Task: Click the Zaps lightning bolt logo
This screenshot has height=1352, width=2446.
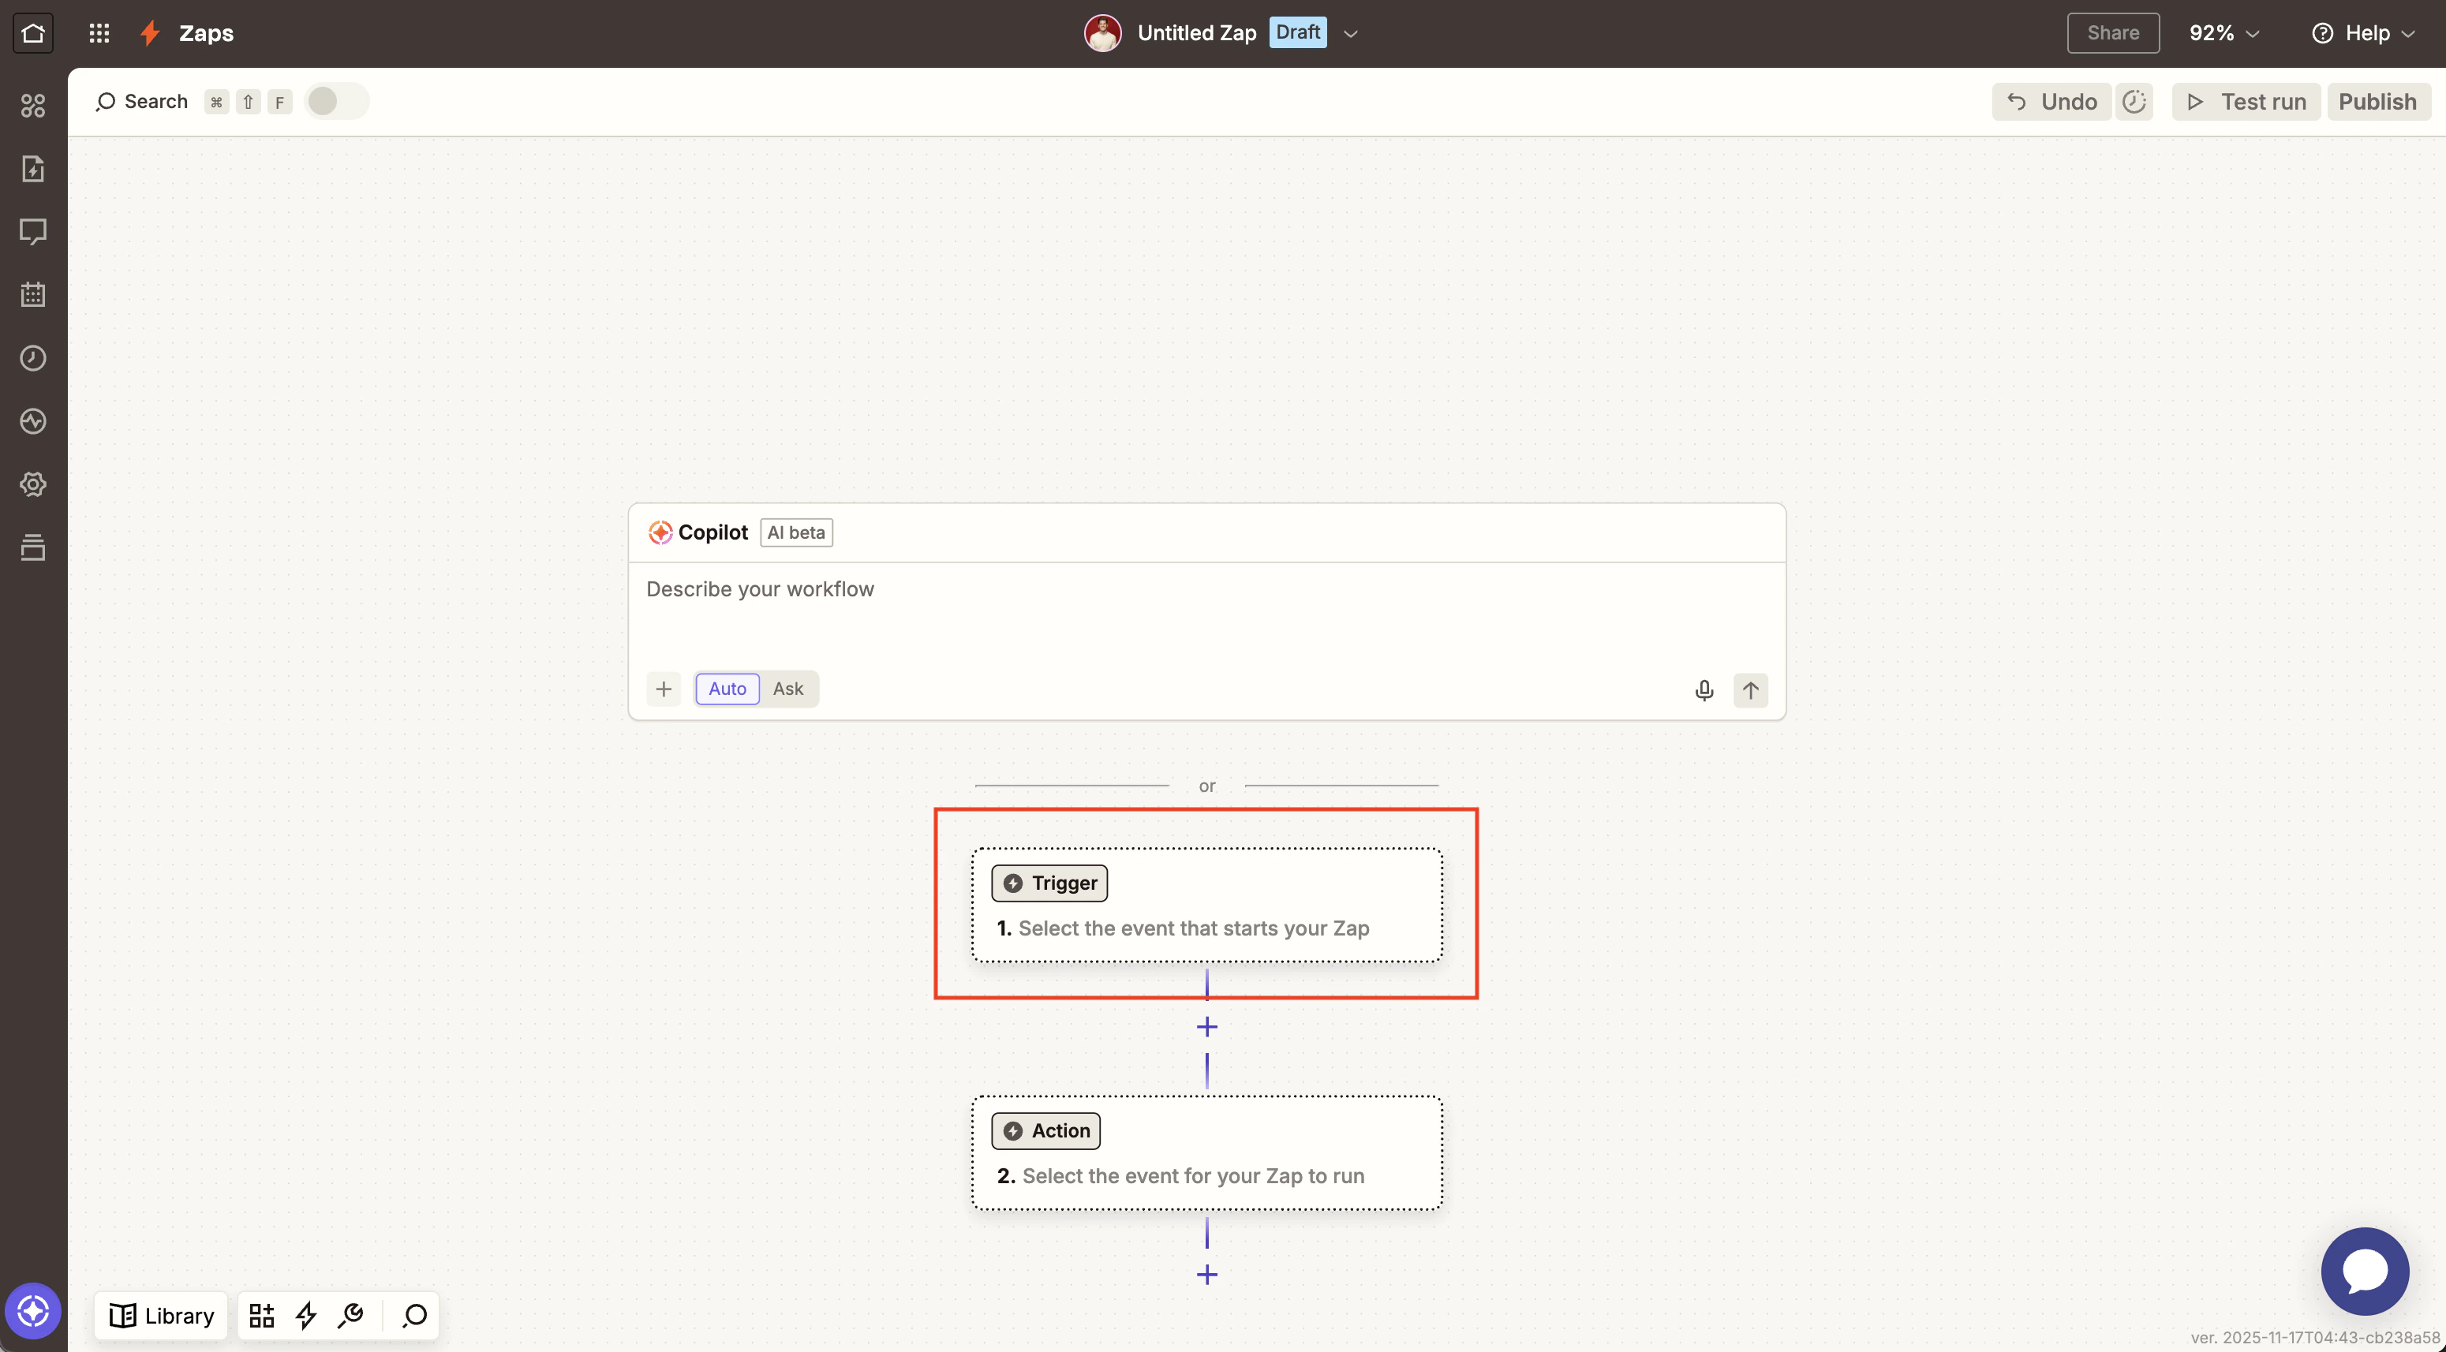Action: pyautogui.click(x=150, y=33)
